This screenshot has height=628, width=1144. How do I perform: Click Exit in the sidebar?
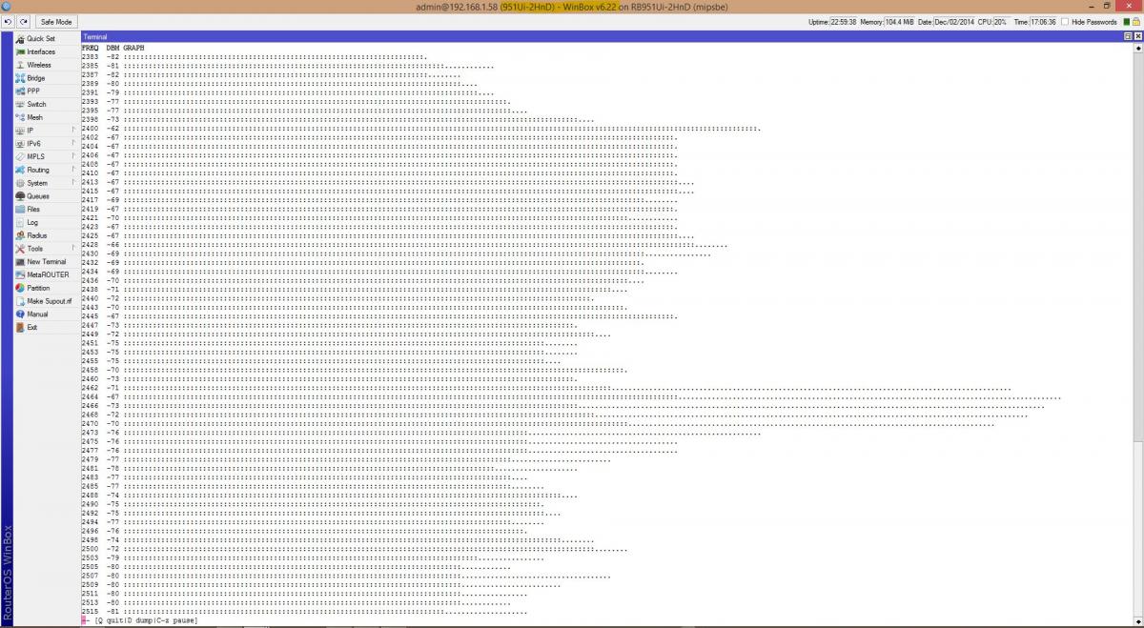(31, 327)
